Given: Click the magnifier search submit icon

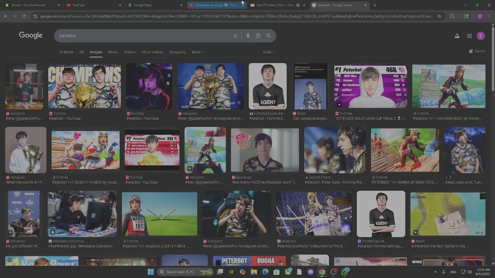Looking at the screenshot, I should [x=268, y=36].
